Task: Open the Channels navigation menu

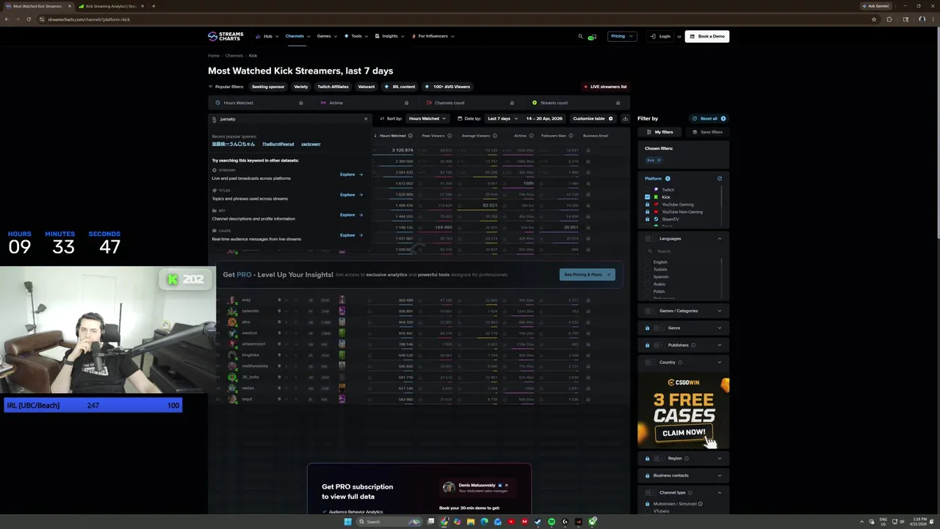Action: coord(297,36)
